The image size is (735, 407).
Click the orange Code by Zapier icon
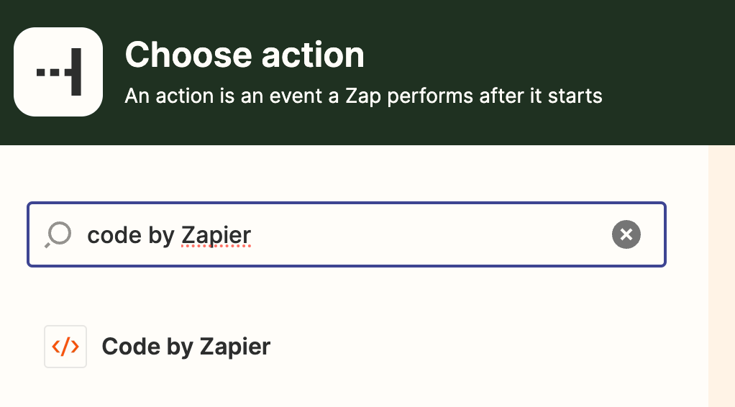[65, 347]
